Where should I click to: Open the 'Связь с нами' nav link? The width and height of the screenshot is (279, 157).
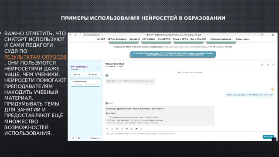click(x=242, y=39)
